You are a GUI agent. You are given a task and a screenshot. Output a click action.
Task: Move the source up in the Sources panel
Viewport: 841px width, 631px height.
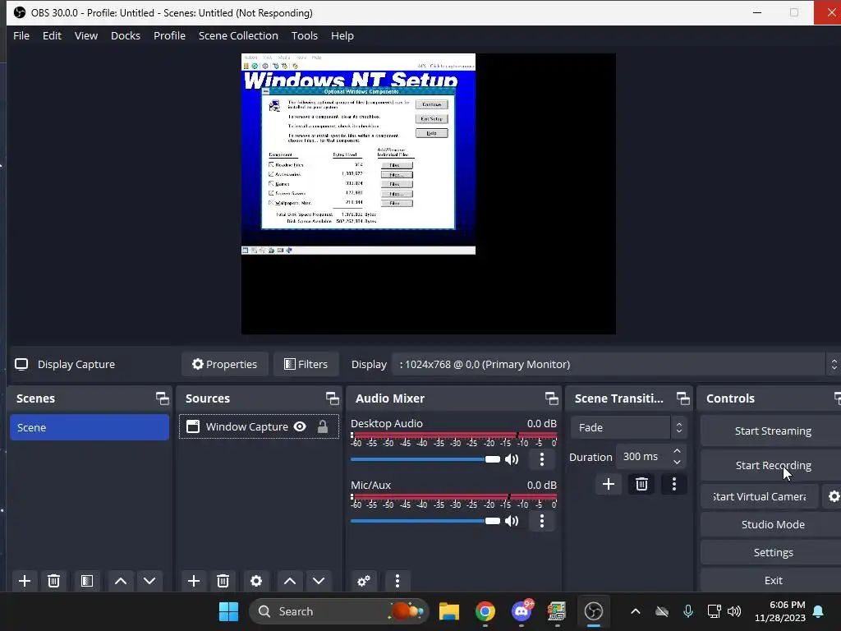[290, 581]
